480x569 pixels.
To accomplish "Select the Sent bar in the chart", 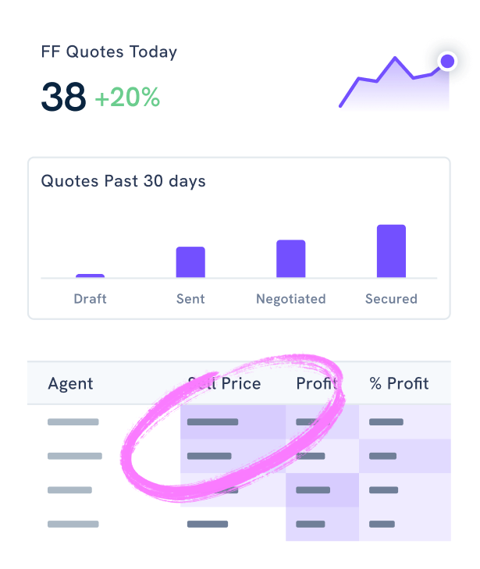I will pyautogui.click(x=190, y=262).
